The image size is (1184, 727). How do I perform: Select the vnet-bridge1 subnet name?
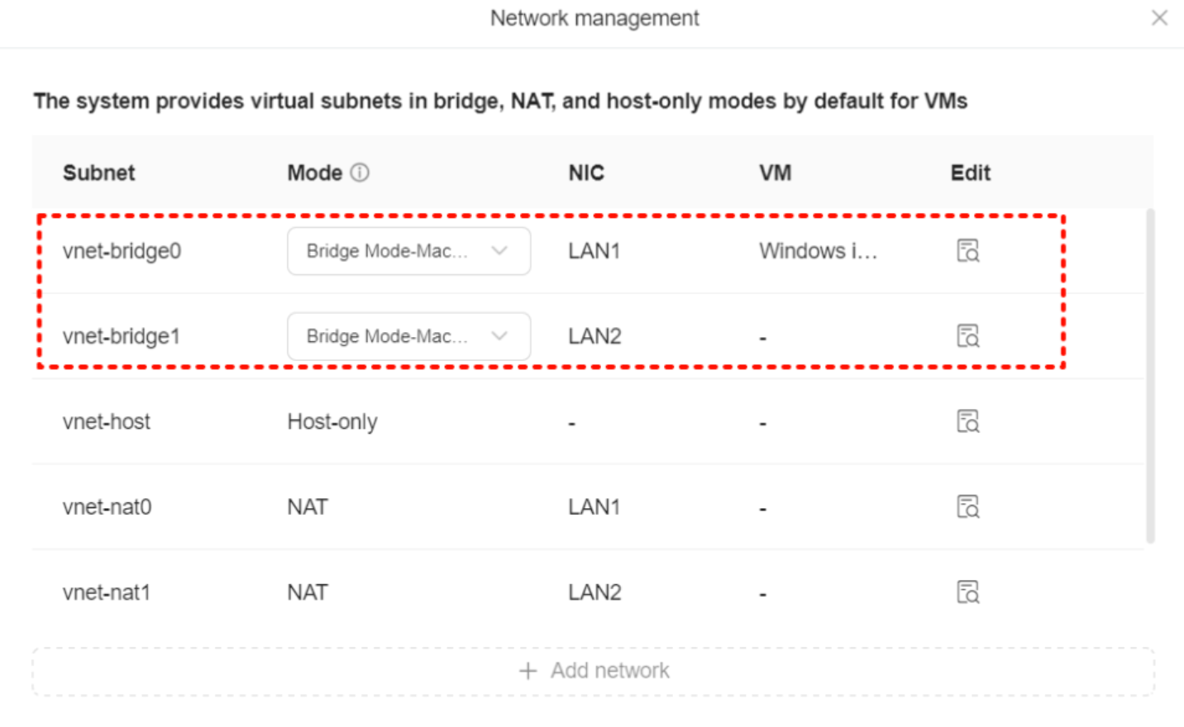[x=121, y=335]
